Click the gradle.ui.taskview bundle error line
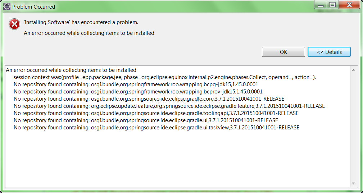Image resolution: width=363 pixels, height=193 pixels. pos(156,128)
